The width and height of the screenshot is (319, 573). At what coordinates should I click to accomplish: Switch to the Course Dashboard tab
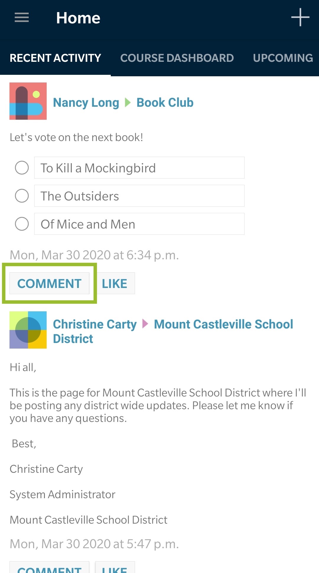(x=177, y=58)
